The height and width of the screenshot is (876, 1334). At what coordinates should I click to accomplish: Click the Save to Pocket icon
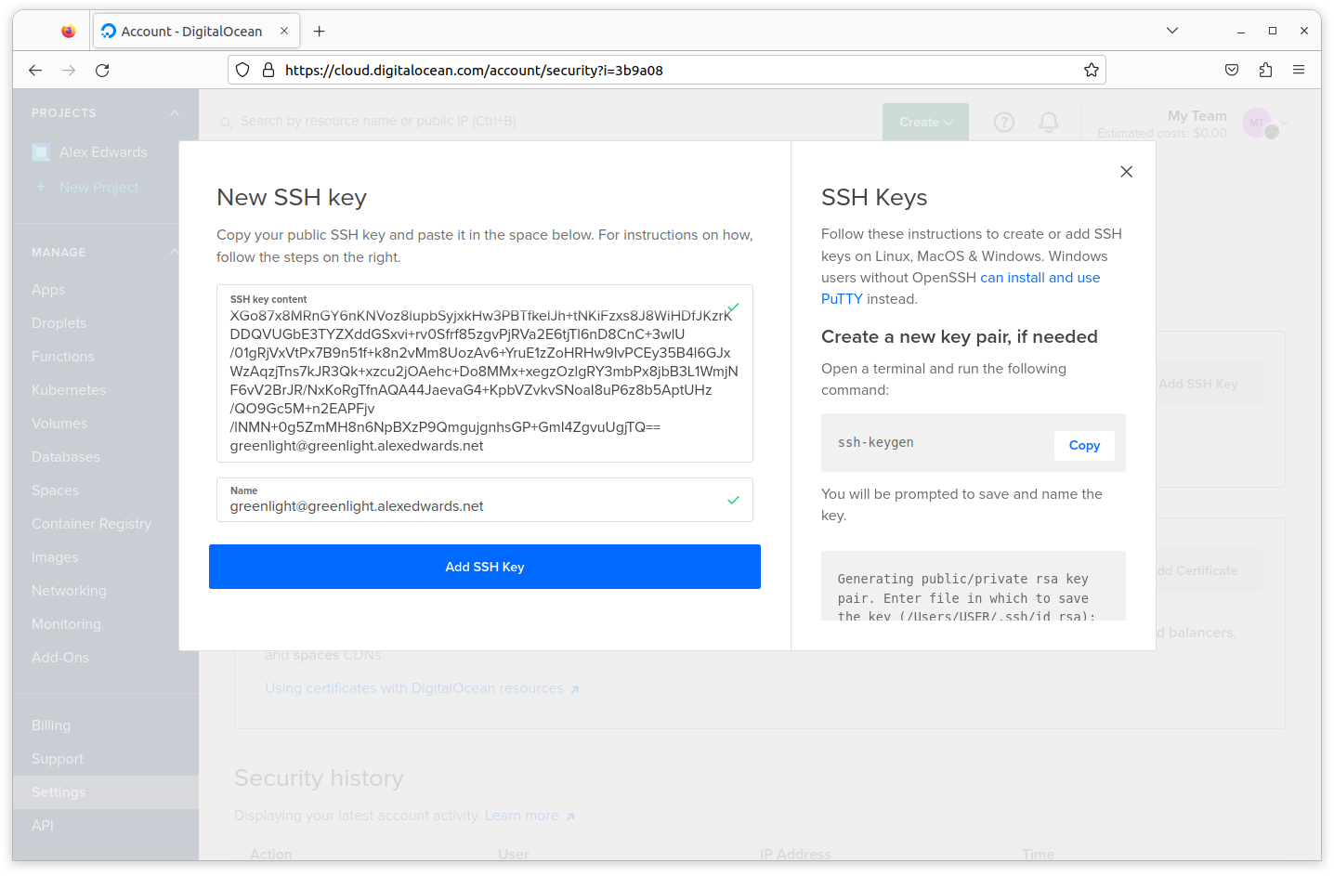(x=1231, y=71)
